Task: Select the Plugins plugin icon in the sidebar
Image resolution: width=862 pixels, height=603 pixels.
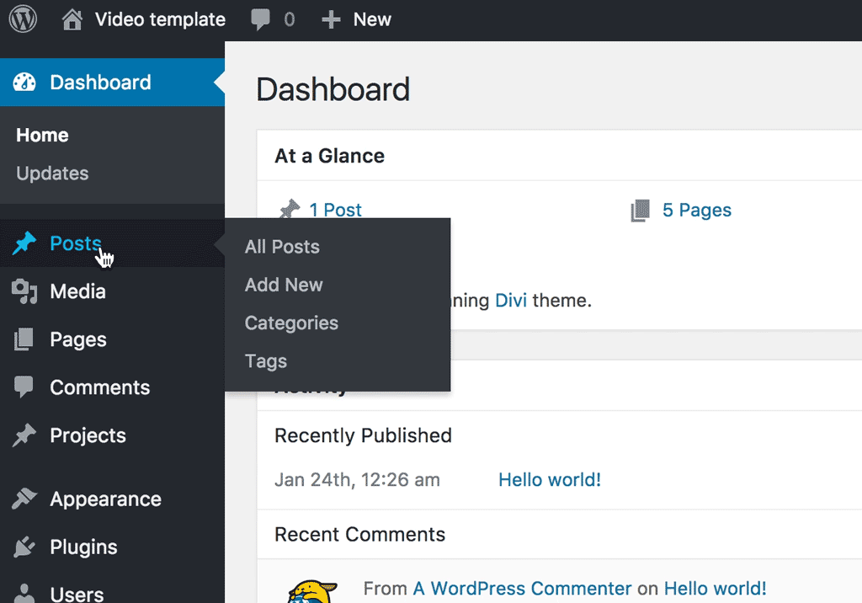Action: pyautogui.click(x=24, y=547)
